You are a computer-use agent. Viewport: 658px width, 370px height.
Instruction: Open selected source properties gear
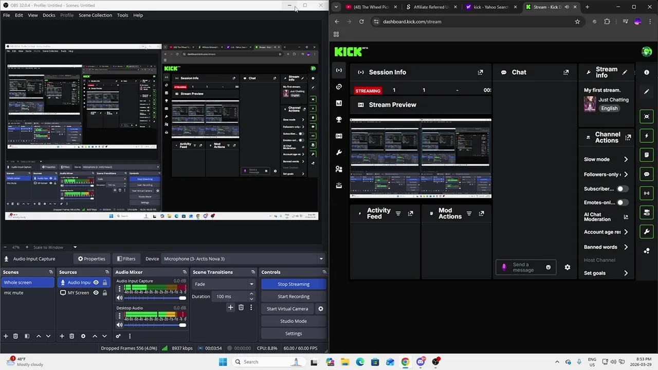tap(83, 336)
